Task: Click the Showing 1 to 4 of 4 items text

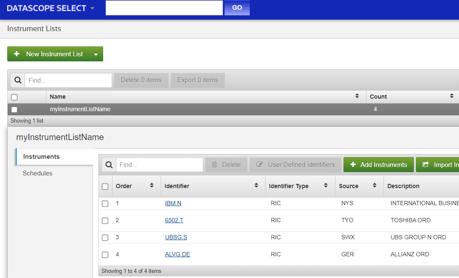Action: point(131,271)
